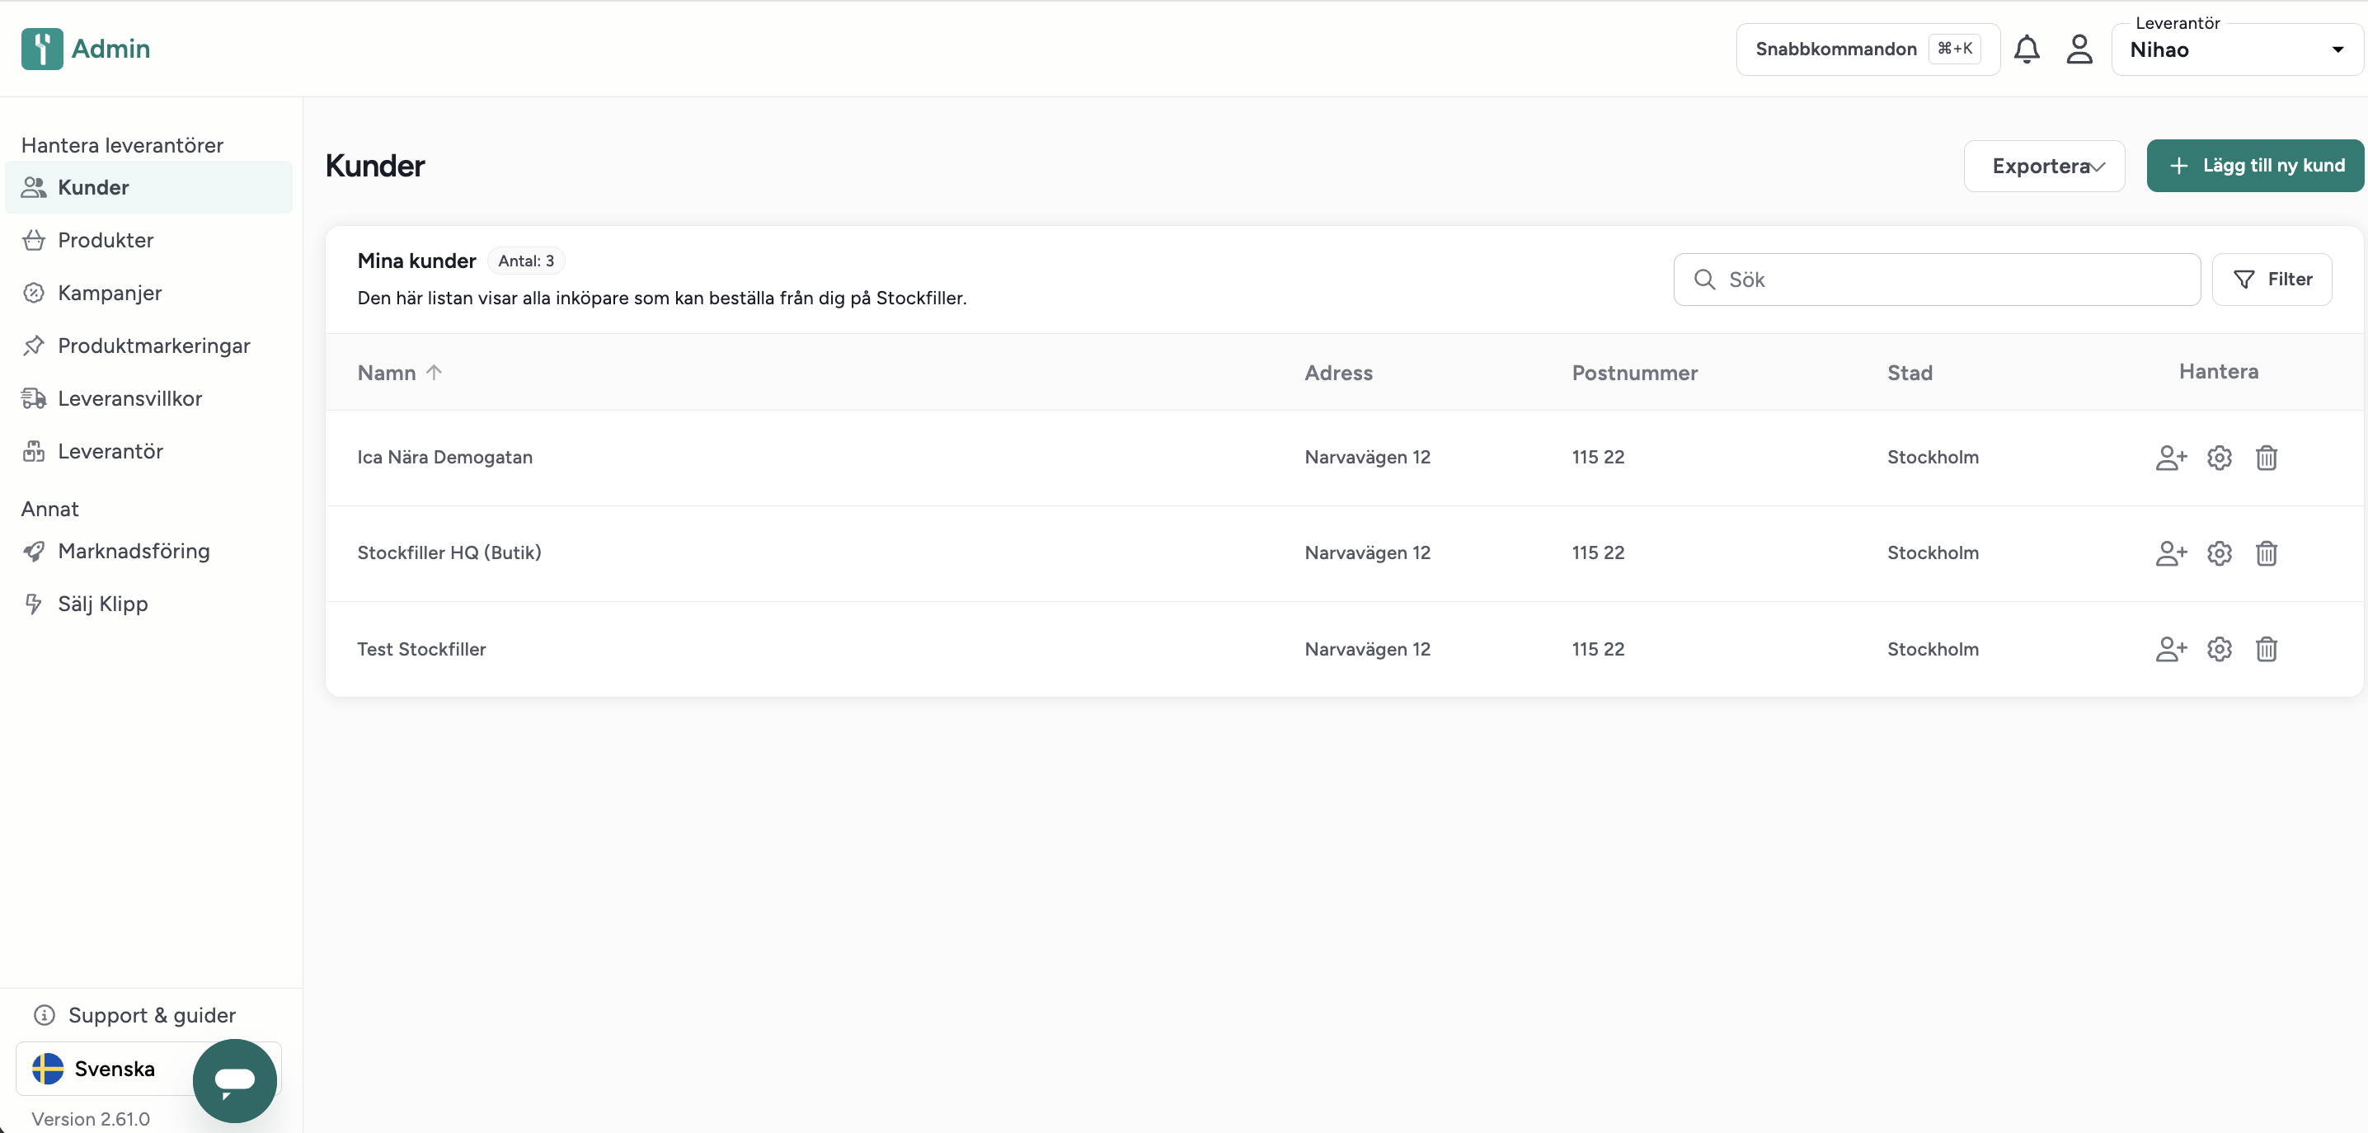This screenshot has width=2368, height=1133.
Task: Click the Support info icon
Action: click(45, 1015)
